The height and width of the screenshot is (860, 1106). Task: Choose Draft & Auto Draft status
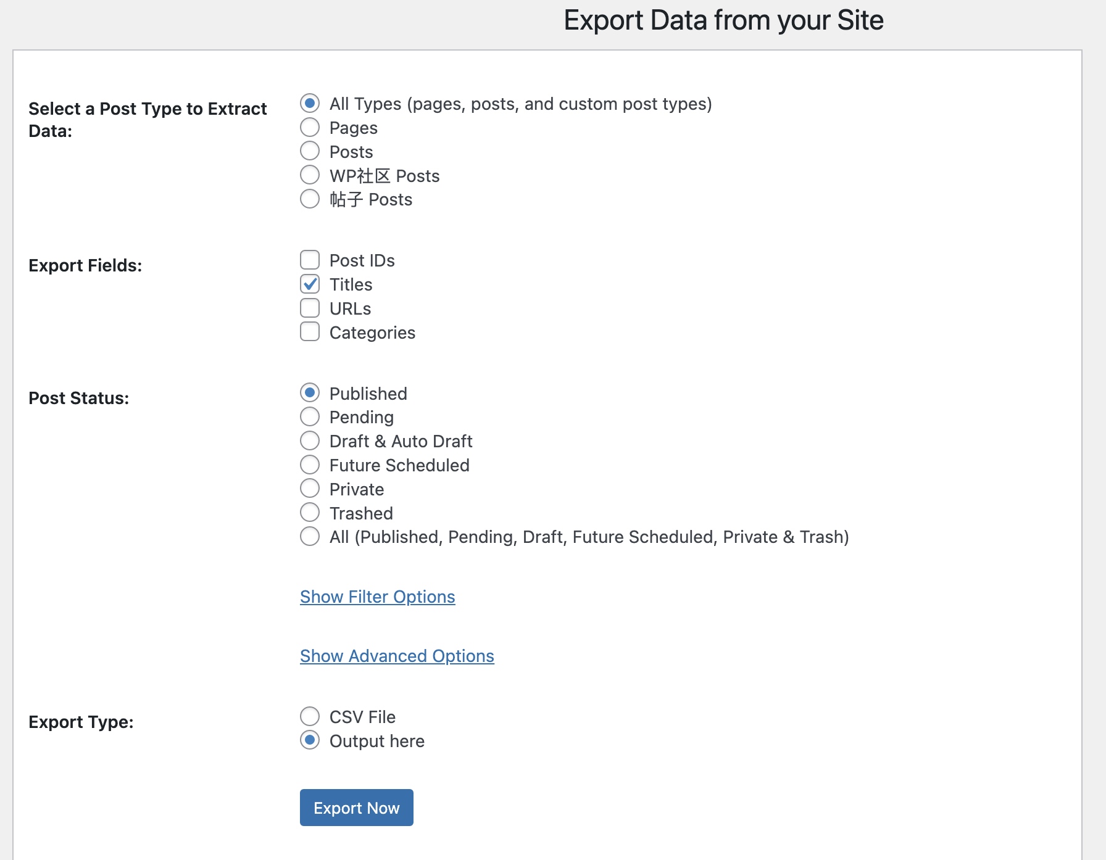[x=310, y=440]
